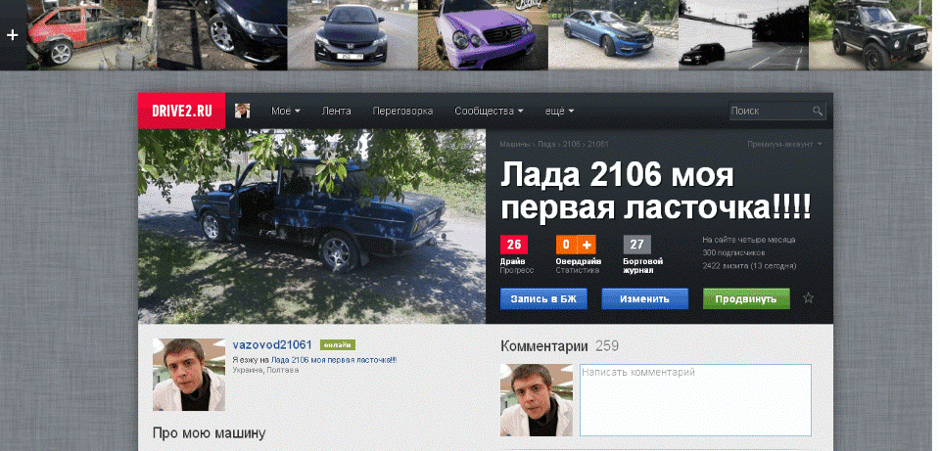Toggle the favorite star icon
This screenshot has width=940, height=451.
808,298
